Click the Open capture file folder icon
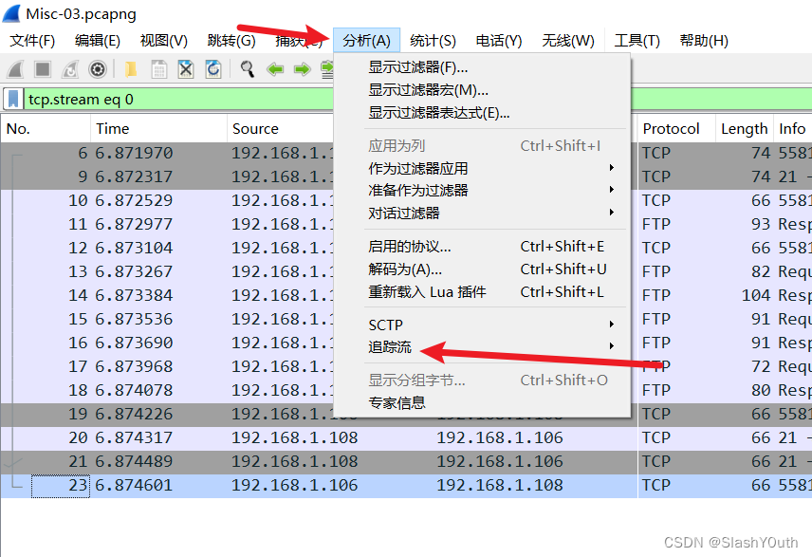 coord(131,69)
